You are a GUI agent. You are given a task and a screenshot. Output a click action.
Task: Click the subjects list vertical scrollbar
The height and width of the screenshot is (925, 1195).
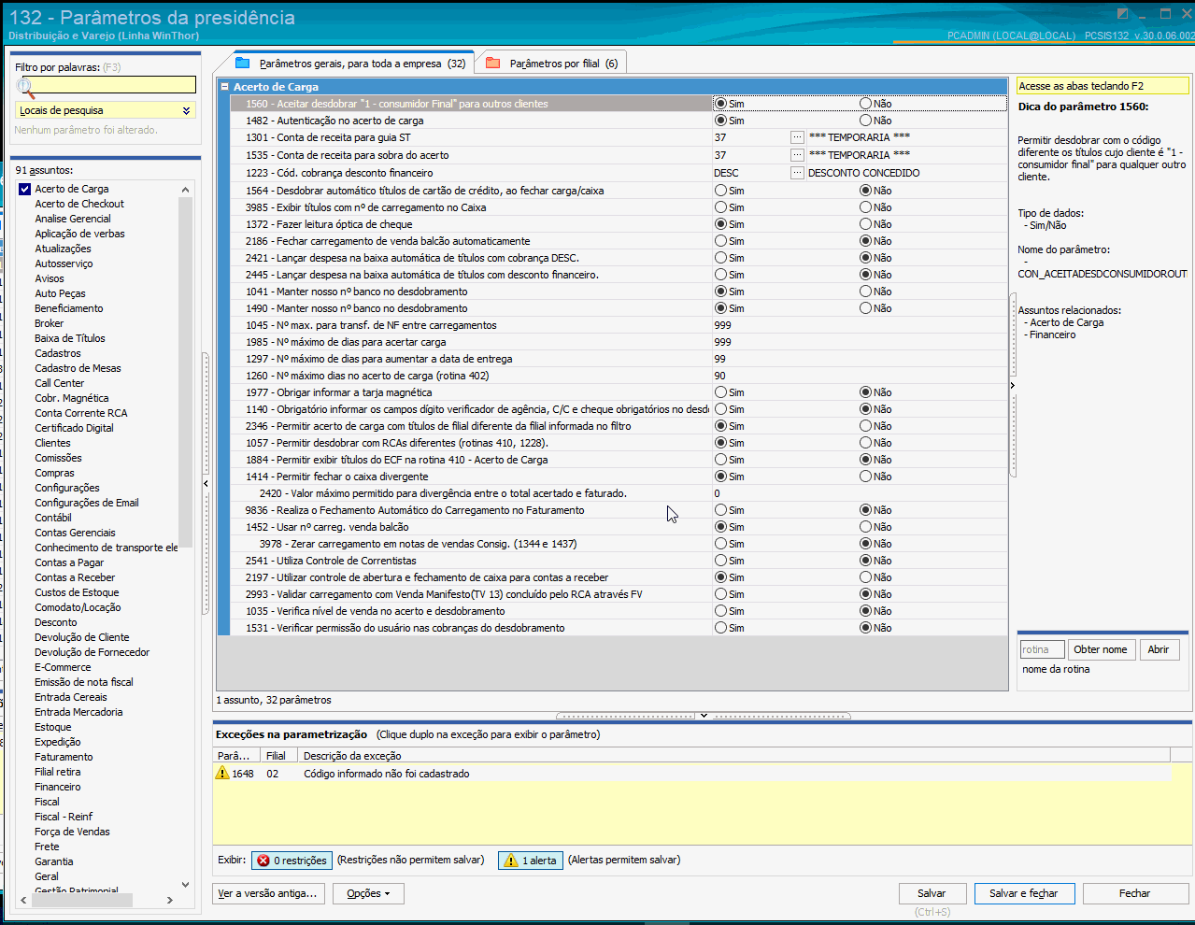click(x=185, y=374)
